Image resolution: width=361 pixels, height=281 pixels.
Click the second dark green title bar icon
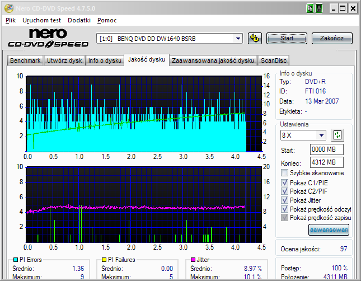tap(319, 8)
